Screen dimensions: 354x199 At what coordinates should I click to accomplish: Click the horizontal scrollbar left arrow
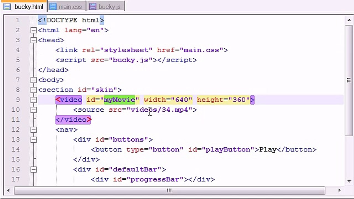pos(8,190)
